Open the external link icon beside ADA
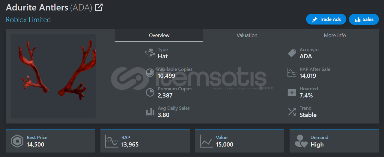384x157 pixels. click(x=99, y=7)
